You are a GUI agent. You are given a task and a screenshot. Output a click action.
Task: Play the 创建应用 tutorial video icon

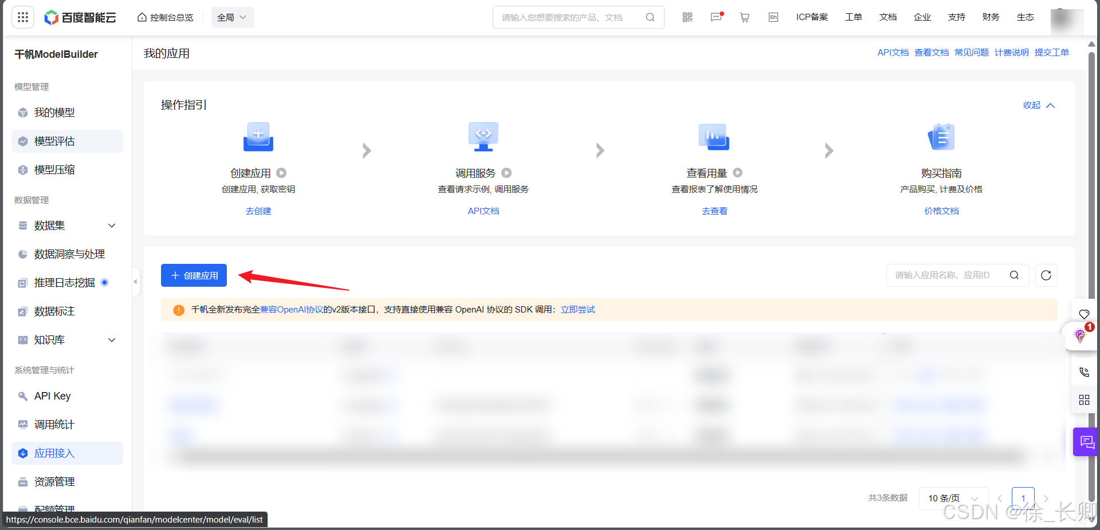point(281,173)
